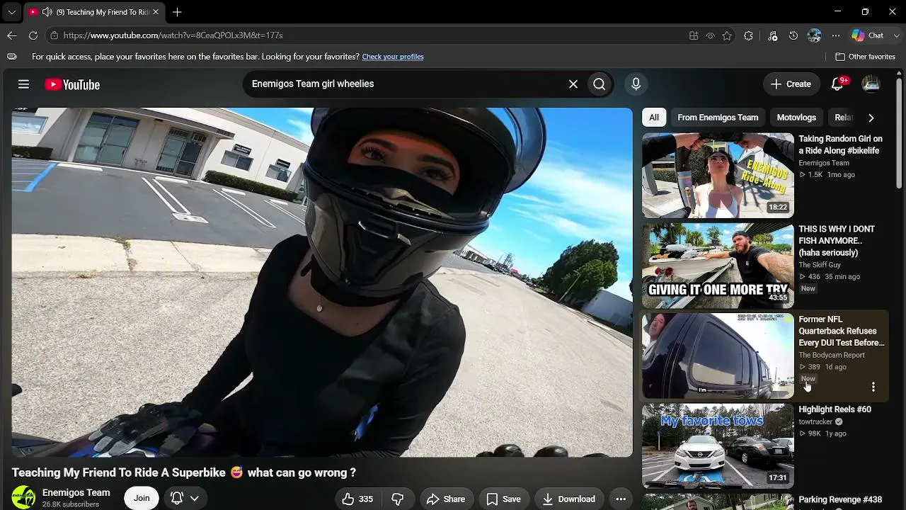906x510 pixels.
Task: Open more actions ellipsis below video
Action: pos(621,499)
